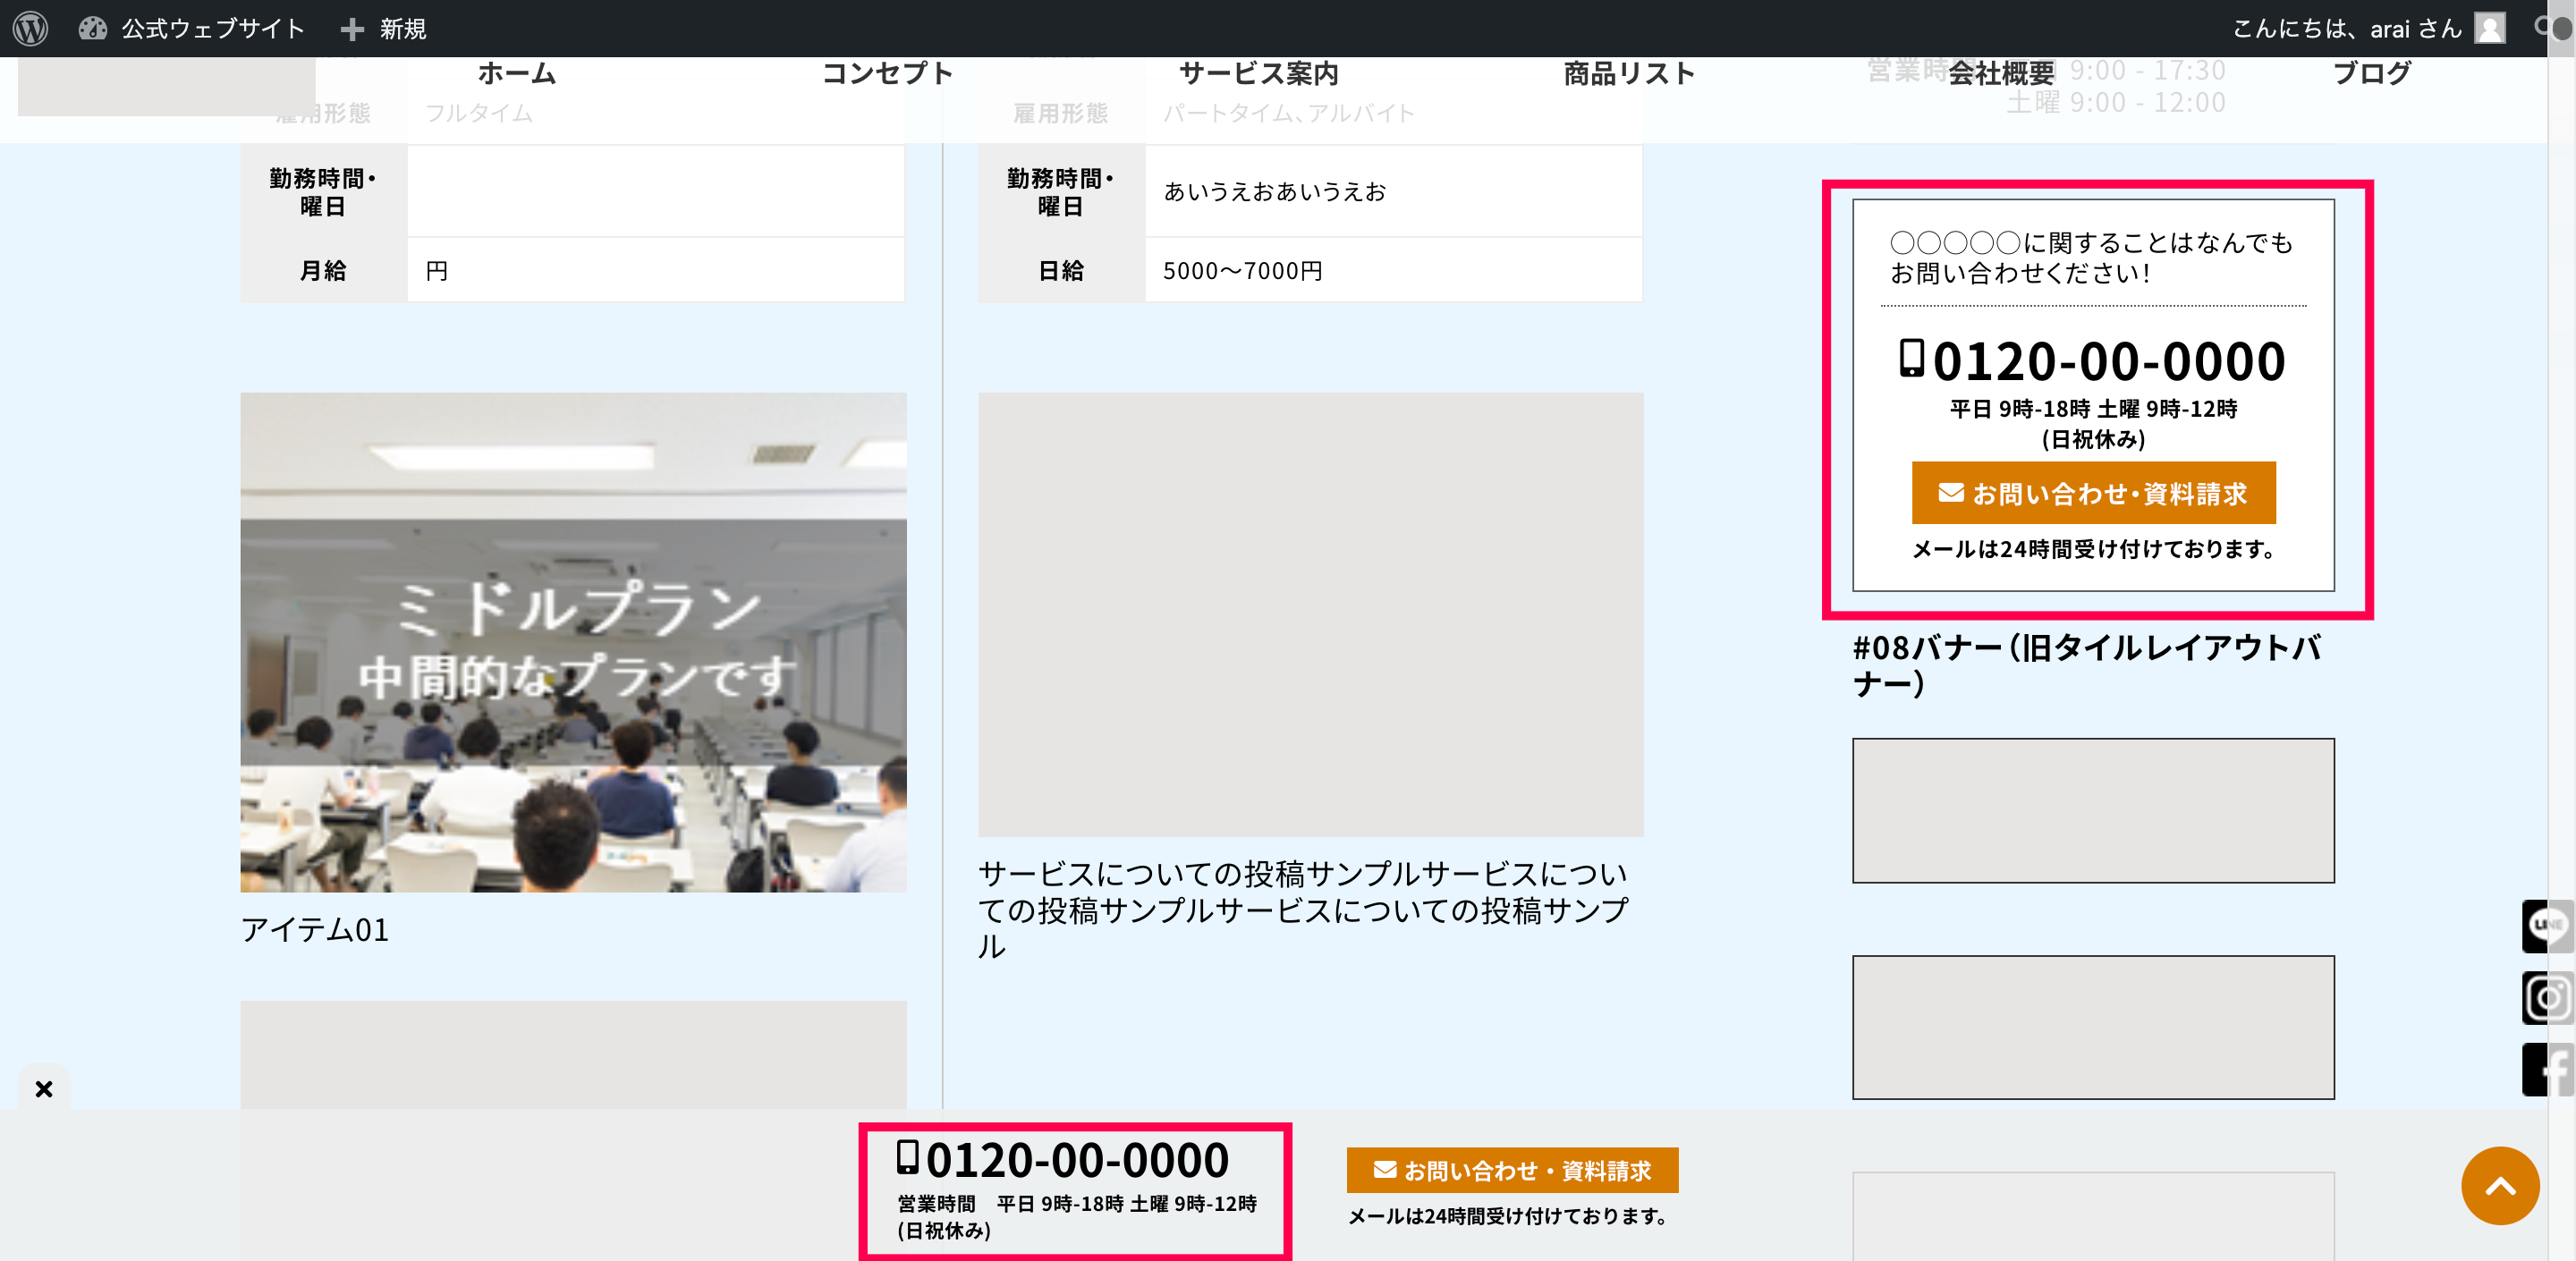Open the ブログ menu item
This screenshot has height=1261, width=2576.
[x=2371, y=73]
